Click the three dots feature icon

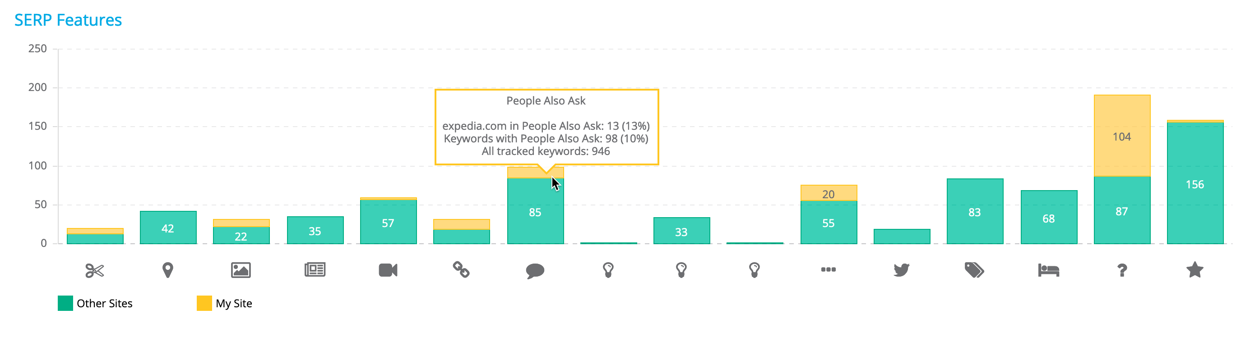pyautogui.click(x=828, y=269)
